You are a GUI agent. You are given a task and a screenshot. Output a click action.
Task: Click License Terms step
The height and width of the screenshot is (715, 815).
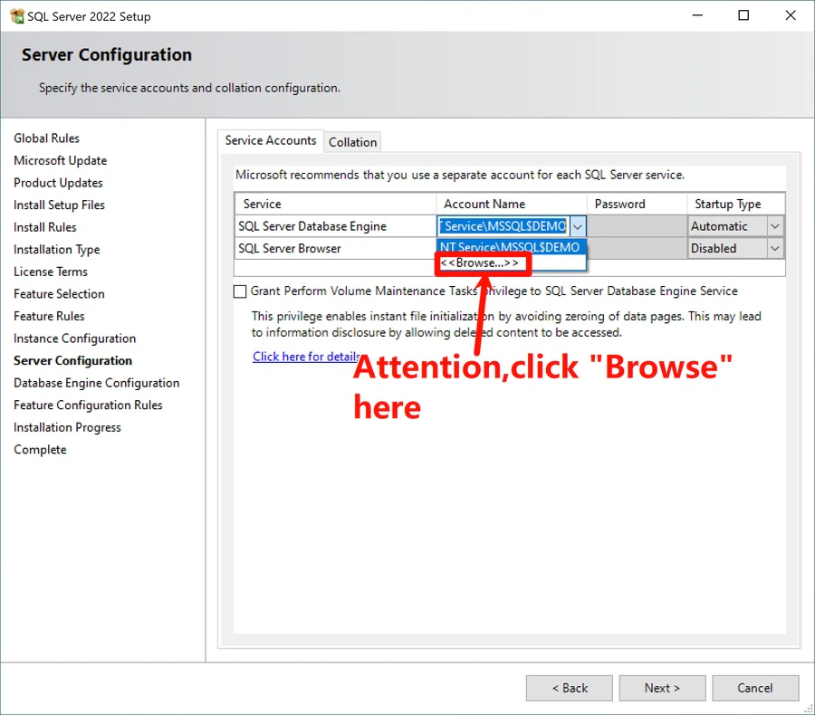coord(51,272)
